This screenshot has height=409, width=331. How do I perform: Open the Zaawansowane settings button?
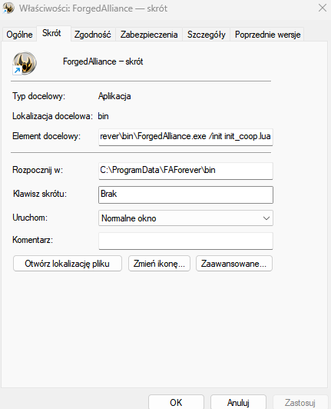click(x=233, y=264)
